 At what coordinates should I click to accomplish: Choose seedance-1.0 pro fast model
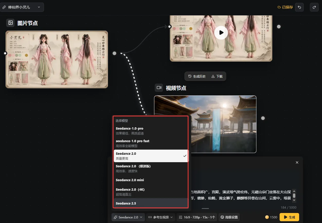tap(151, 143)
